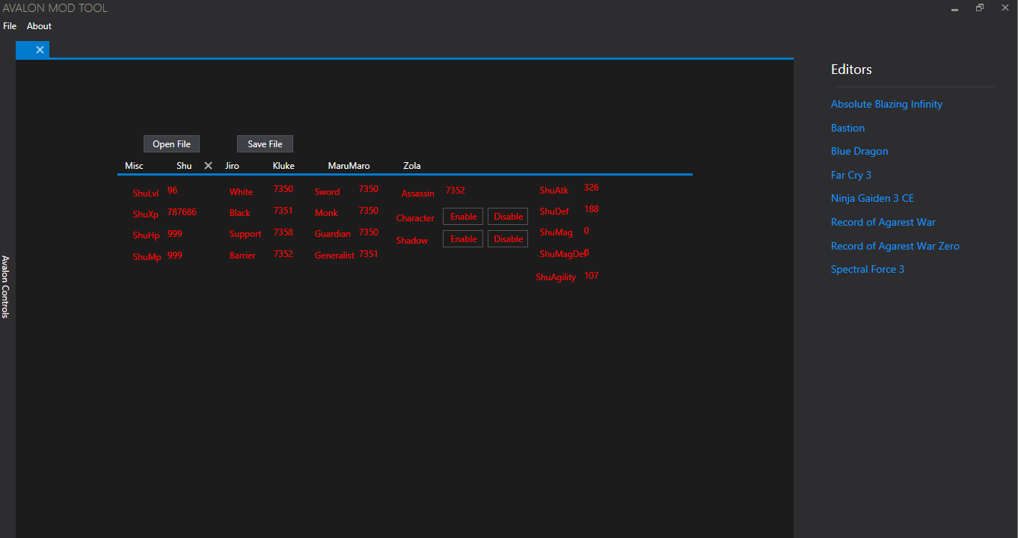Switch to the MaruMaro tab

349,166
